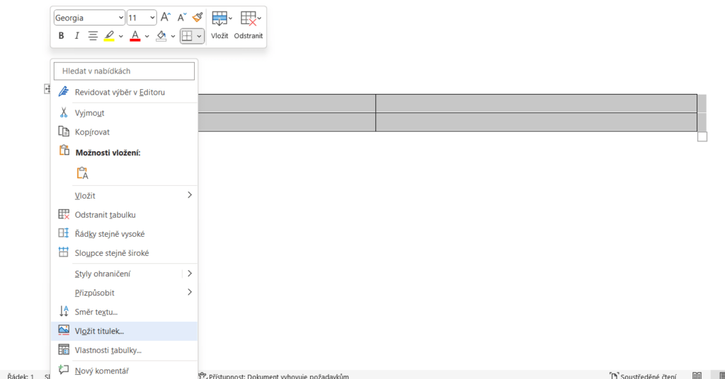This screenshot has width=725, height=379.
Task: Click the Hledat v nabídkách search field
Action: [x=124, y=71]
